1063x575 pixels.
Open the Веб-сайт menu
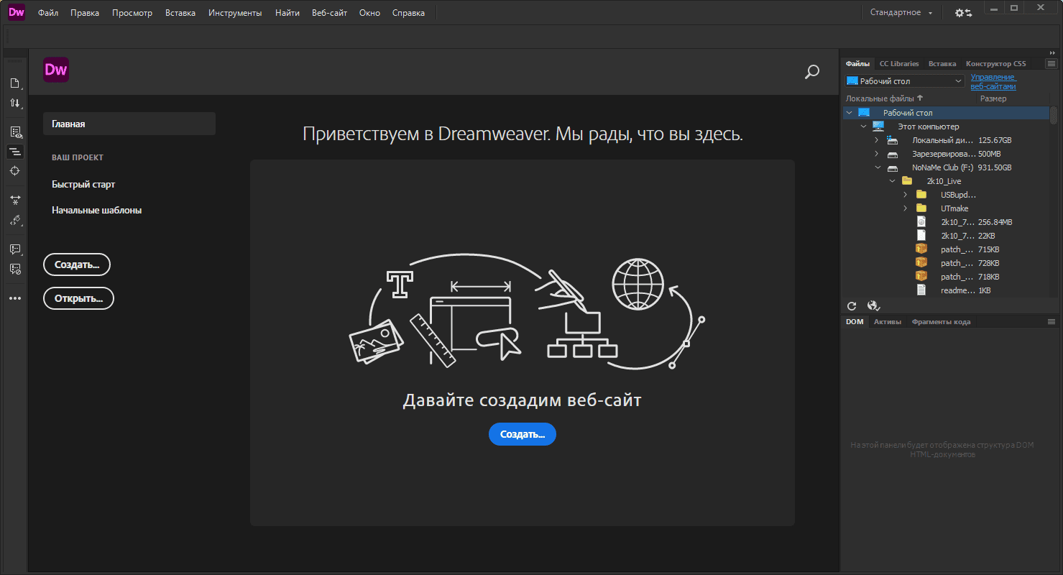(329, 13)
